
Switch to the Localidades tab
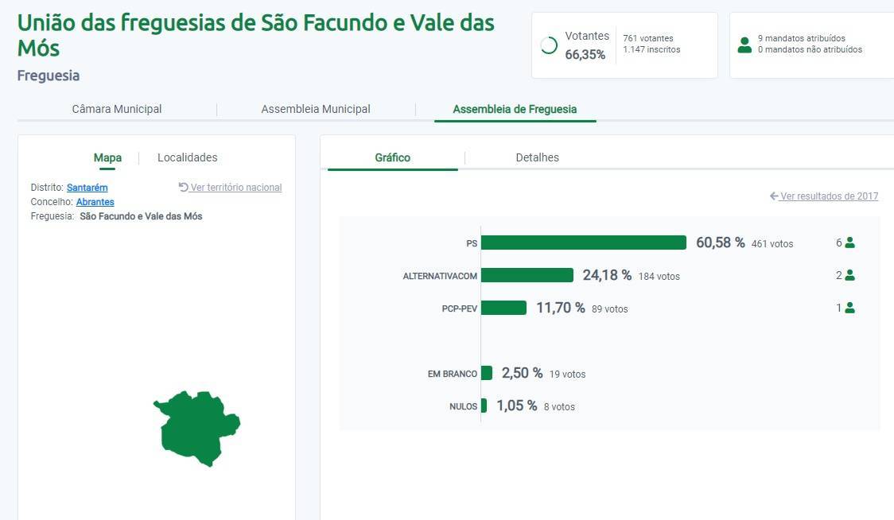[187, 157]
